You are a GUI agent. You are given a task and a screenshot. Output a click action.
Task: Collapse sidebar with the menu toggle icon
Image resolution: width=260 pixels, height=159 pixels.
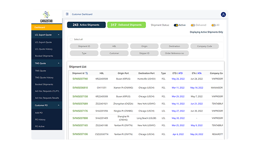pos(67,14)
